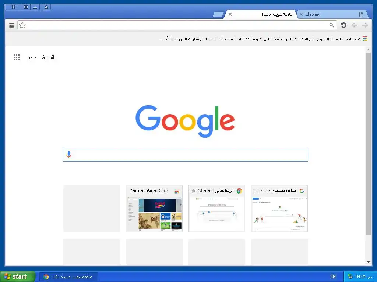
Task: Select the علامة تبويب جديدة tab
Action: 261,14
